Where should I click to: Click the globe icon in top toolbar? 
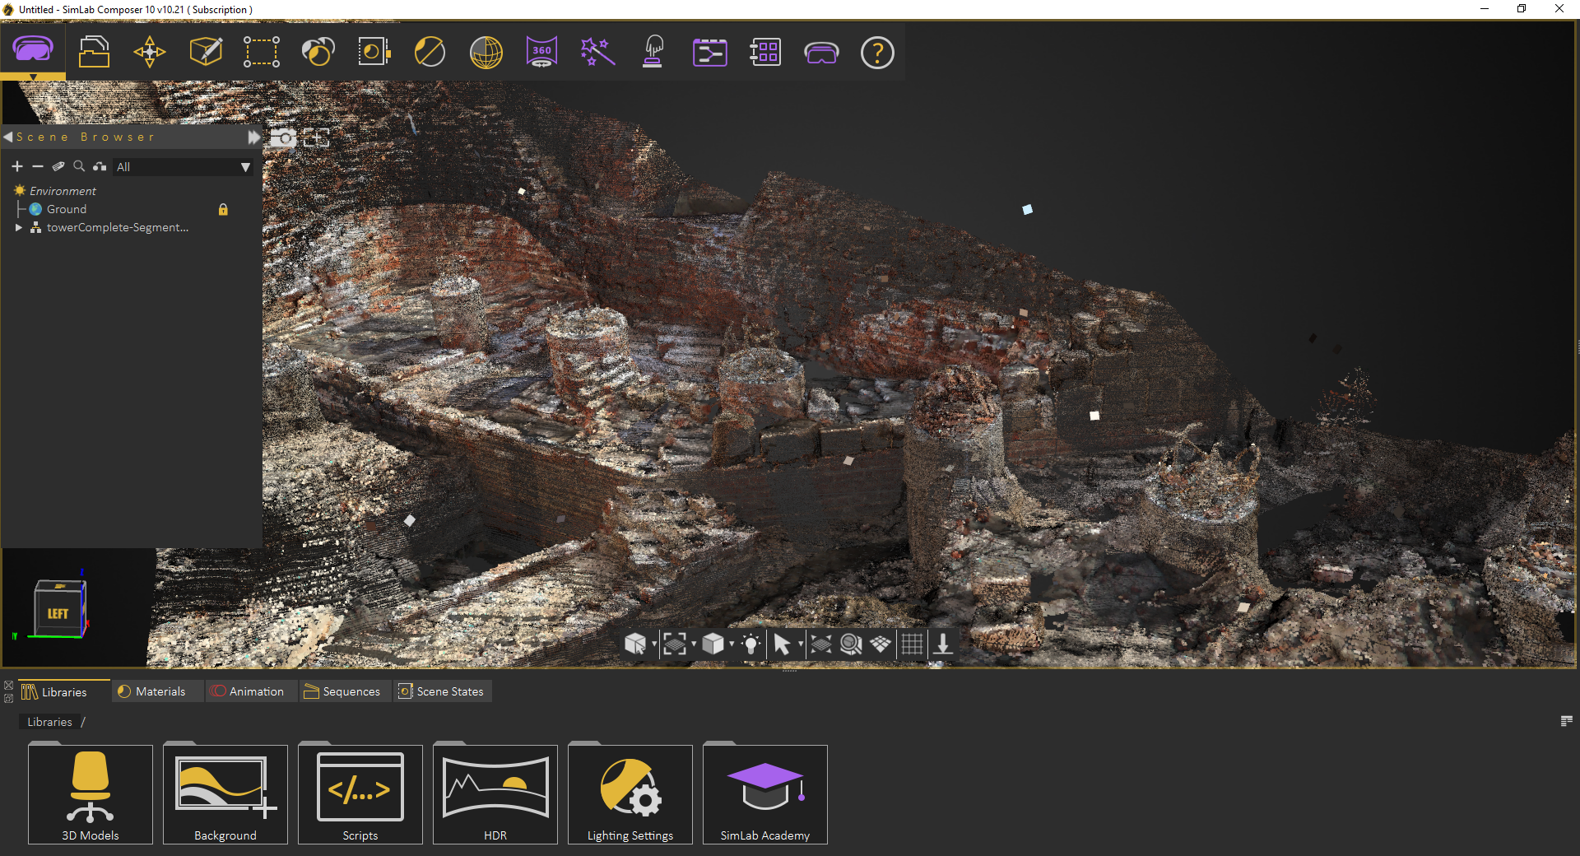coord(486,52)
